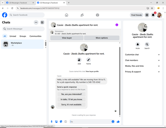The height and width of the screenshot is (128, 166).
Task: Click the Search Messenger field
Action: tap(23, 29)
